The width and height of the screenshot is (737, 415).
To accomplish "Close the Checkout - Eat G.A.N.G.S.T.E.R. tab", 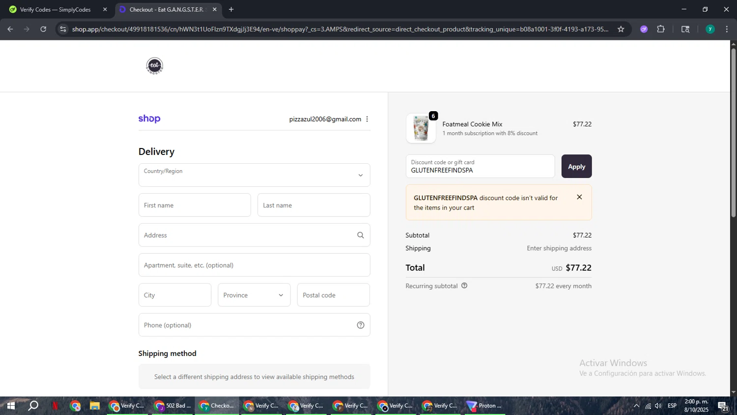I will click(215, 9).
